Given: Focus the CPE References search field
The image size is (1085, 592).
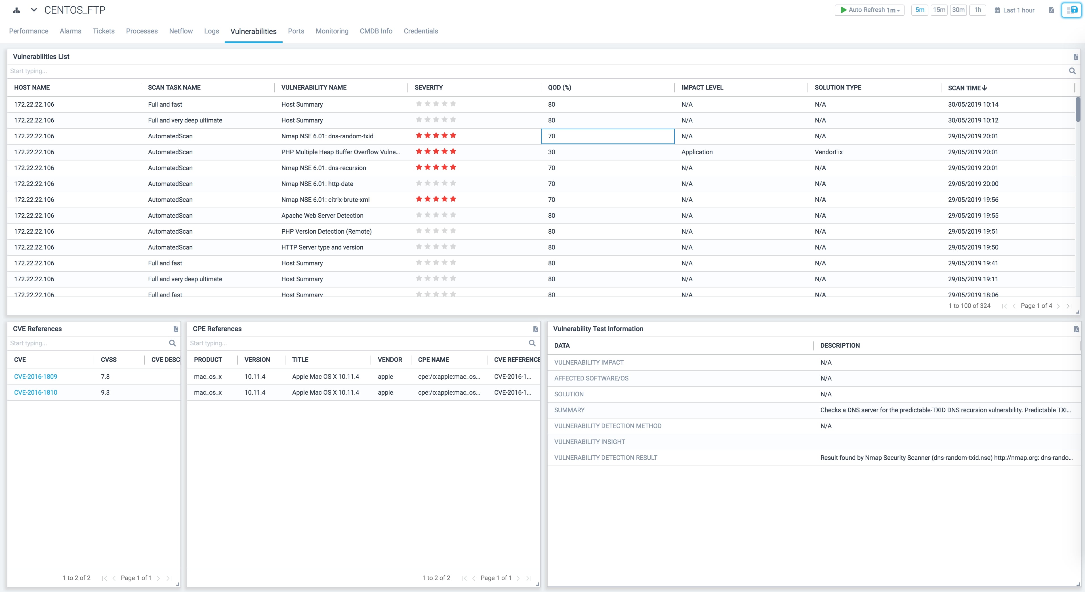Looking at the screenshot, I should (357, 343).
